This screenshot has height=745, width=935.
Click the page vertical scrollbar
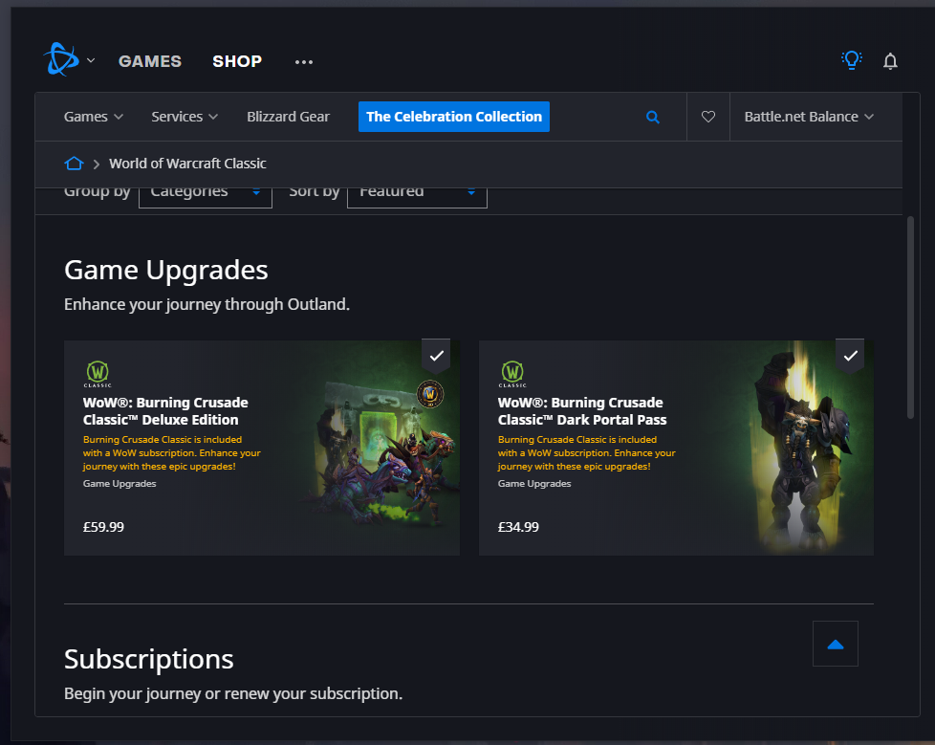[910, 318]
